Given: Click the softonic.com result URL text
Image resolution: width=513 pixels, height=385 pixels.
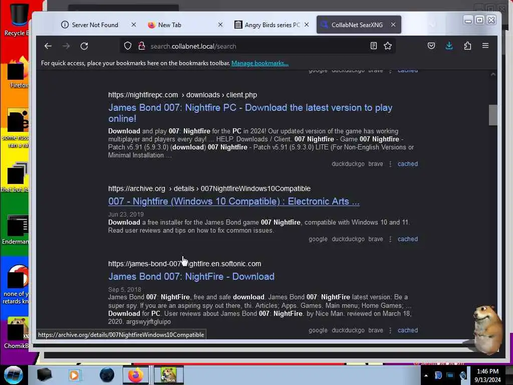Looking at the screenshot, I should 184,264.
